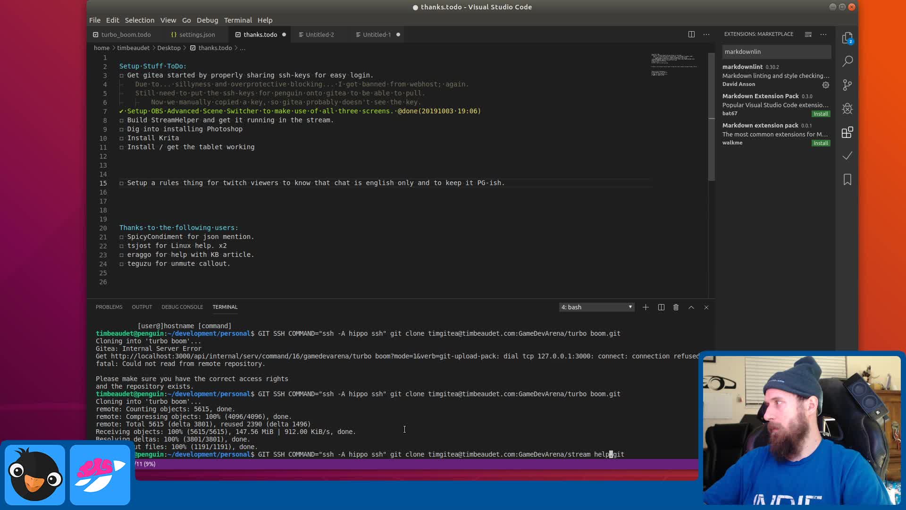Close thanks.todo unsaved dot
This screenshot has width=906, height=510.
(x=284, y=34)
